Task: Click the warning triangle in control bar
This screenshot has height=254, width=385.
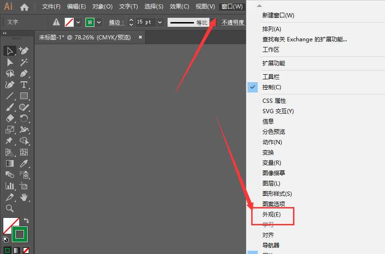Action: click(56, 23)
